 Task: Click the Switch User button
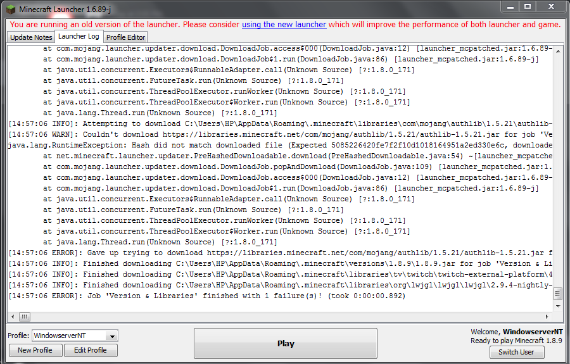[x=517, y=352]
